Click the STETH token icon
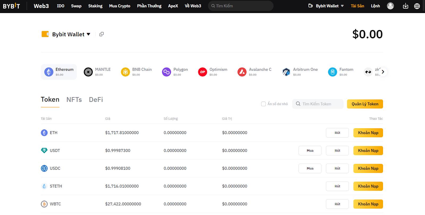Viewport: 425px width, 215px height. point(44,186)
